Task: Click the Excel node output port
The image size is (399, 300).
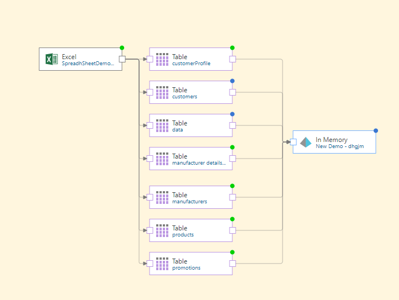Action: (x=122, y=59)
